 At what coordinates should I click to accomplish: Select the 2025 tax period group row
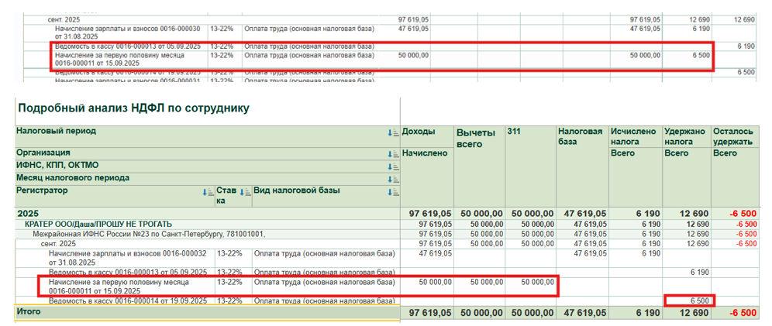(x=29, y=213)
